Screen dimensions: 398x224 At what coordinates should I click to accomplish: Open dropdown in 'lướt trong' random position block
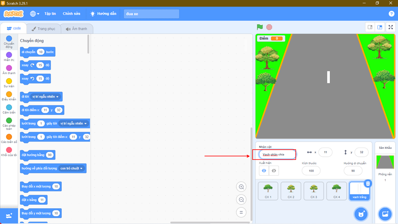point(73,123)
